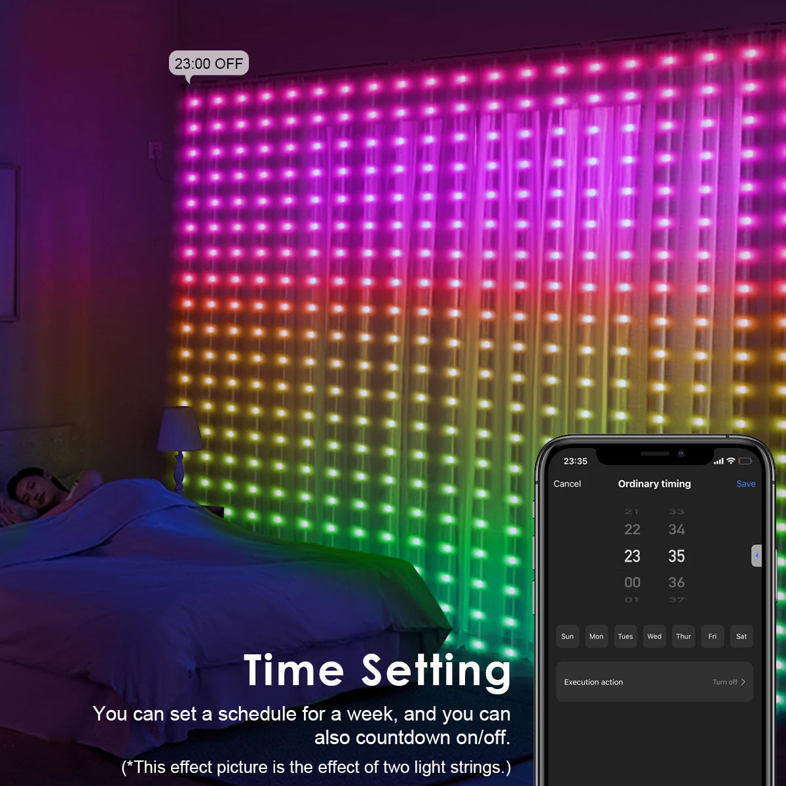Tap the cellular signal strength icon

point(719,460)
